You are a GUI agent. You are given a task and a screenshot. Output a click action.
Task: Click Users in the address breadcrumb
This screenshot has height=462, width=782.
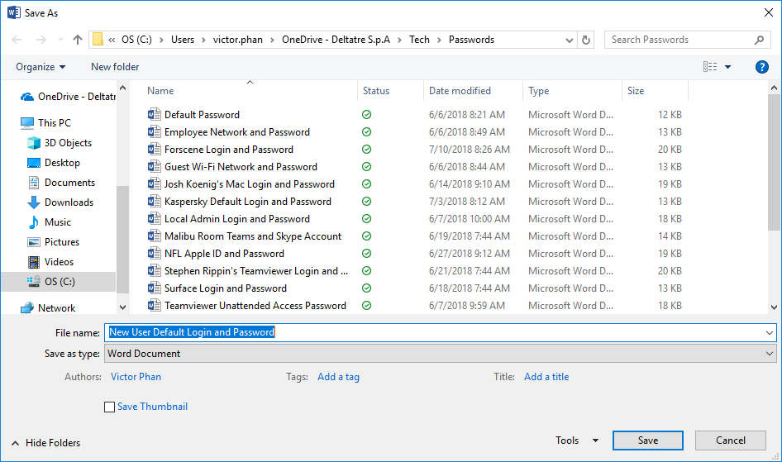183,40
